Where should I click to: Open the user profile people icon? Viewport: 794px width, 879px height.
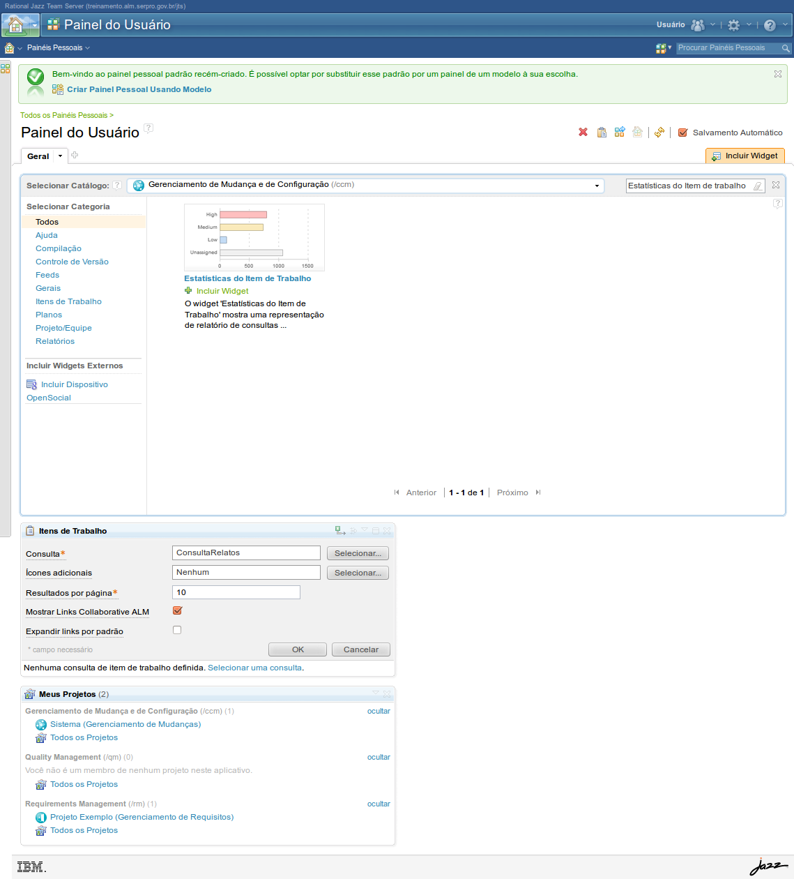point(698,25)
